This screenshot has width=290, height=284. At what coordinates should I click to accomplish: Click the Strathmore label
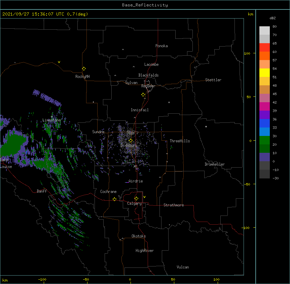coord(174,205)
